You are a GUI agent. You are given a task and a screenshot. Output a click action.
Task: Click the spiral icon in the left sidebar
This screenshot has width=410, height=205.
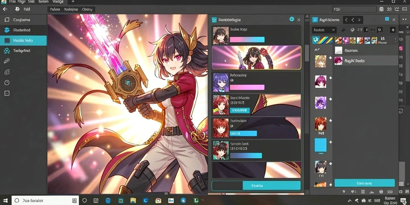click(7, 72)
